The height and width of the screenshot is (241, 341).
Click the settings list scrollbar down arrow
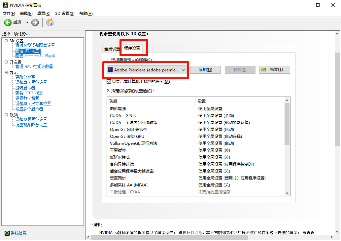click(287, 193)
